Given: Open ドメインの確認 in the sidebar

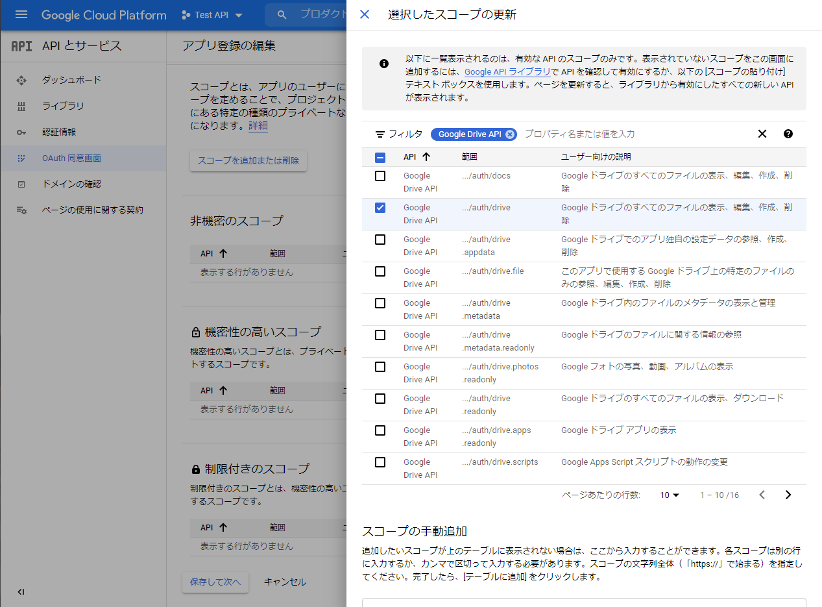Looking at the screenshot, I should tap(83, 184).
